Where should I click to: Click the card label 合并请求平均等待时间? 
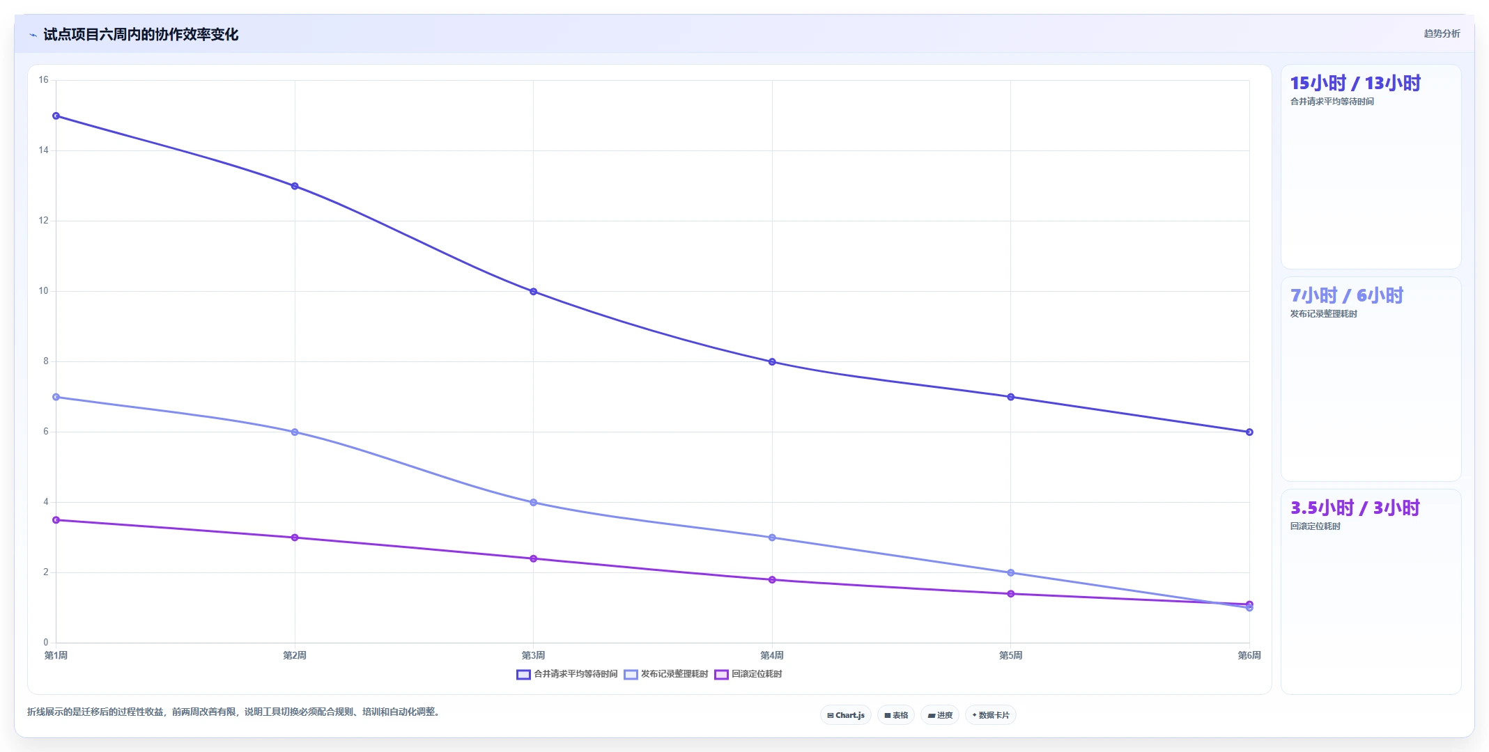click(1332, 102)
